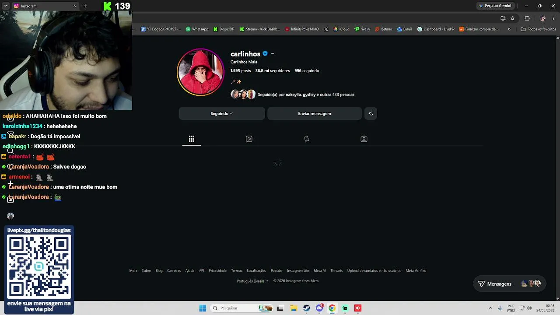Open the Email bookmark
Image resolution: width=560 pixels, height=315 pixels.
(404, 29)
